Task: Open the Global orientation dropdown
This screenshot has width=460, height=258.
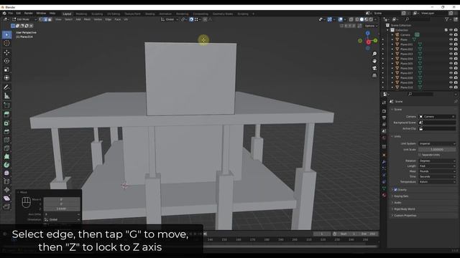Action: (170, 19)
